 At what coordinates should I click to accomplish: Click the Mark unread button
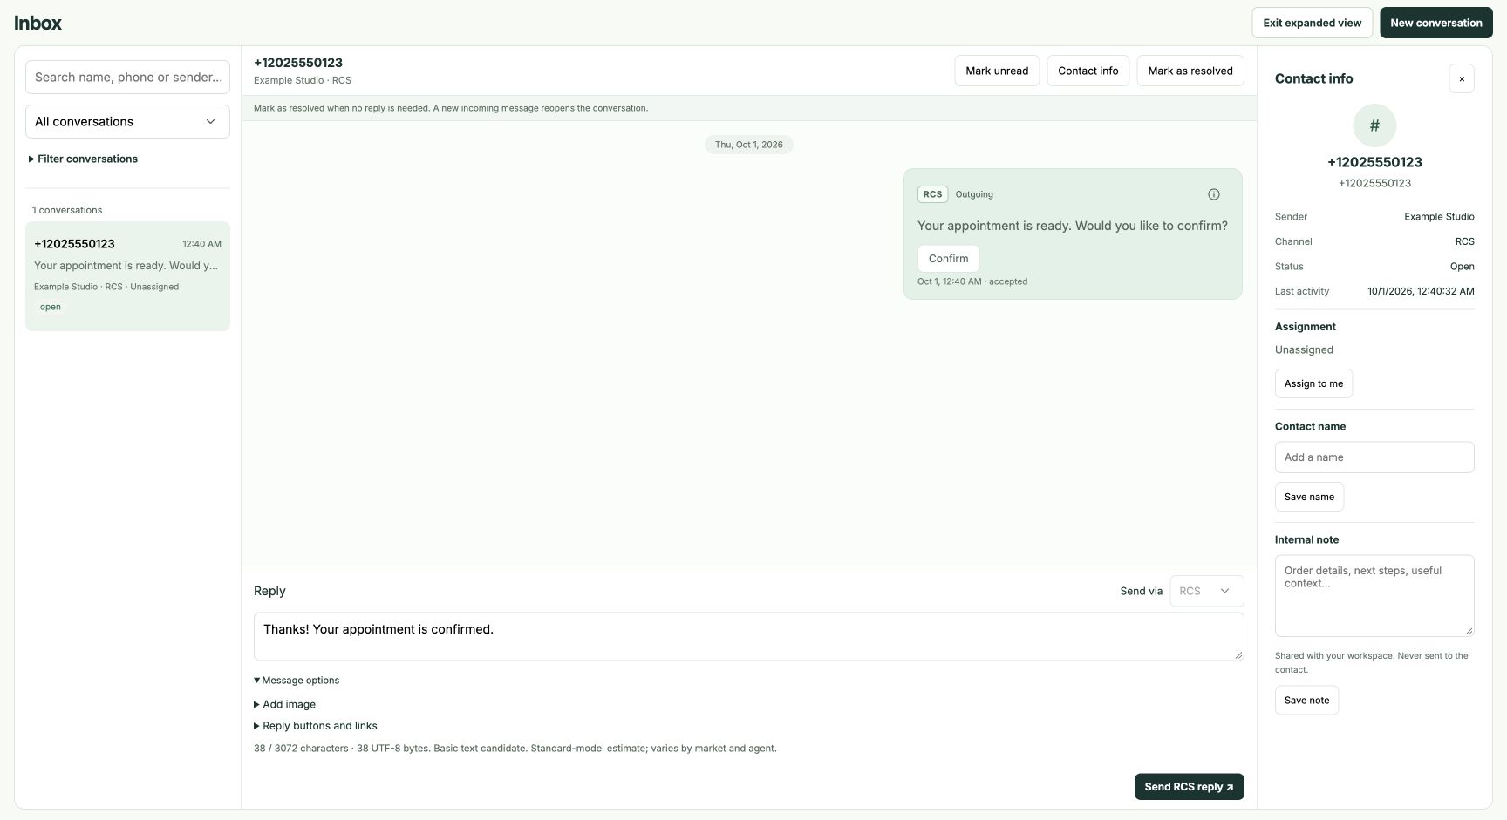[x=997, y=71]
